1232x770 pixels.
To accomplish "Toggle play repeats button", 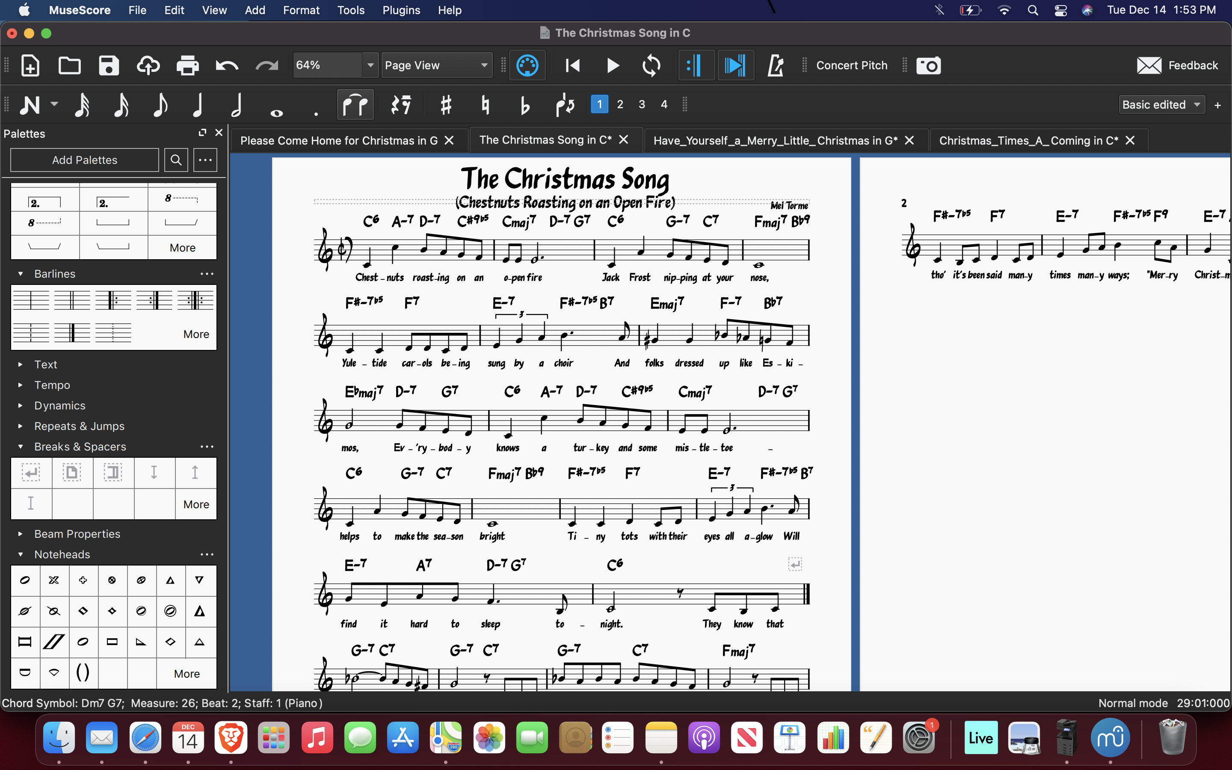I will [696, 66].
